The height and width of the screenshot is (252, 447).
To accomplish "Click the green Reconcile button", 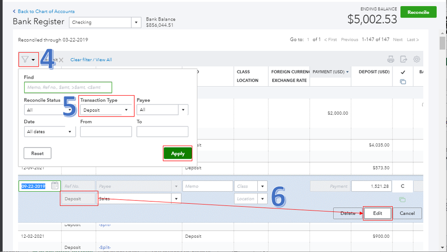I will click(x=418, y=13).
